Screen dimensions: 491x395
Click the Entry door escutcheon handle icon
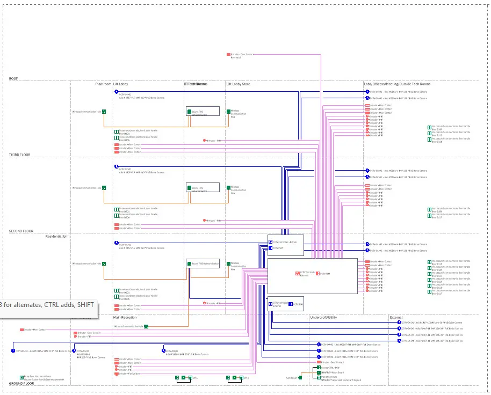coord(21,378)
